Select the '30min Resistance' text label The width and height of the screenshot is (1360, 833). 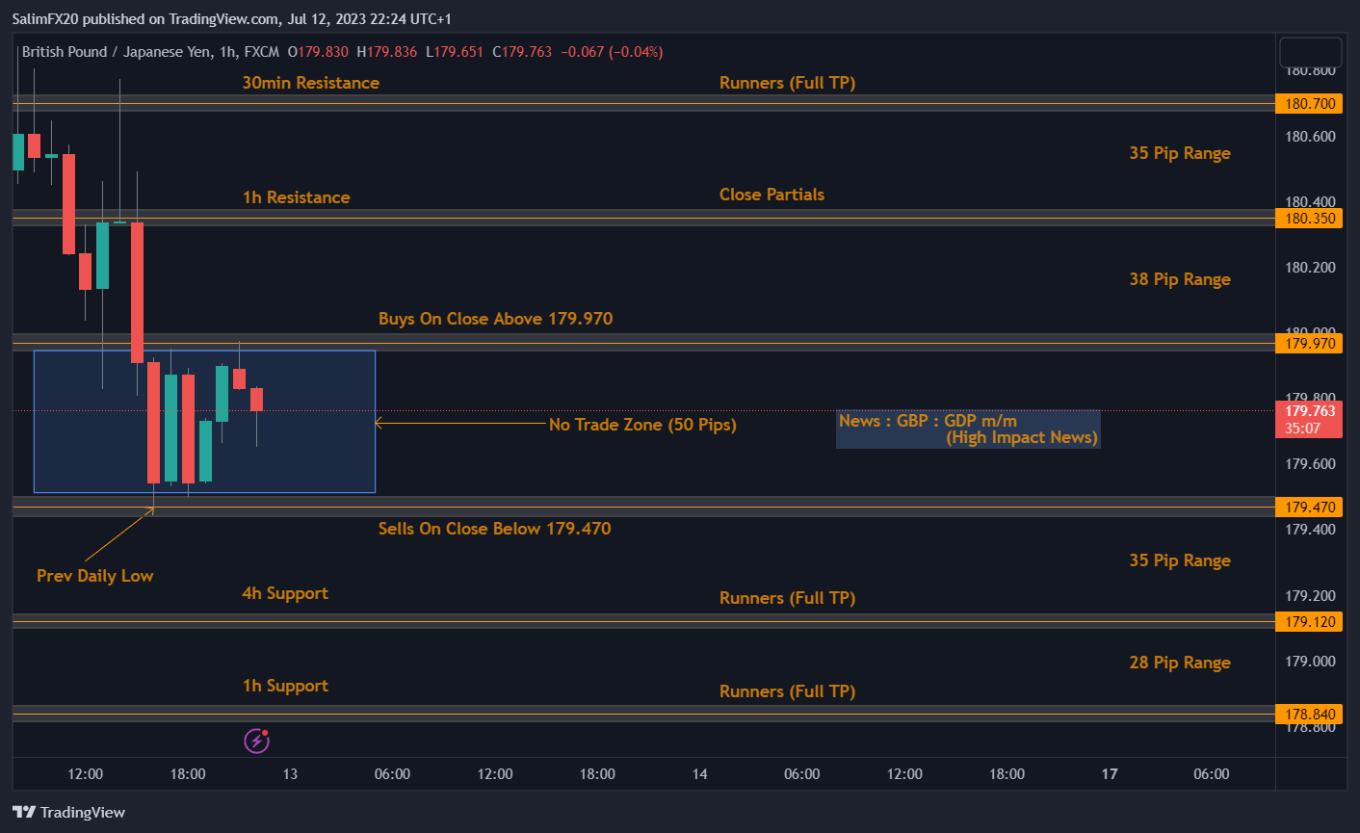[x=310, y=83]
